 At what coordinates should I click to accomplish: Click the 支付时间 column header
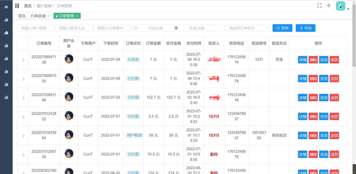(194, 43)
